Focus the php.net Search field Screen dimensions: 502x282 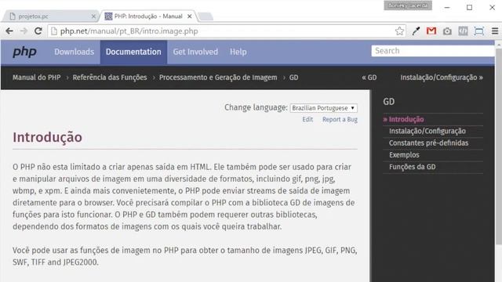433,51
